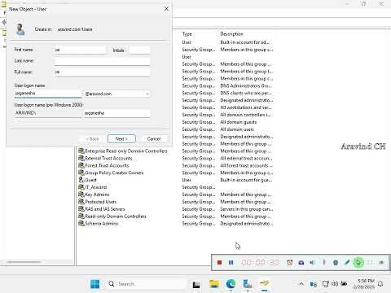Viewport: 391px width, 293px height.
Task: Click the External Trust Accounts group icon
Action: point(81,158)
